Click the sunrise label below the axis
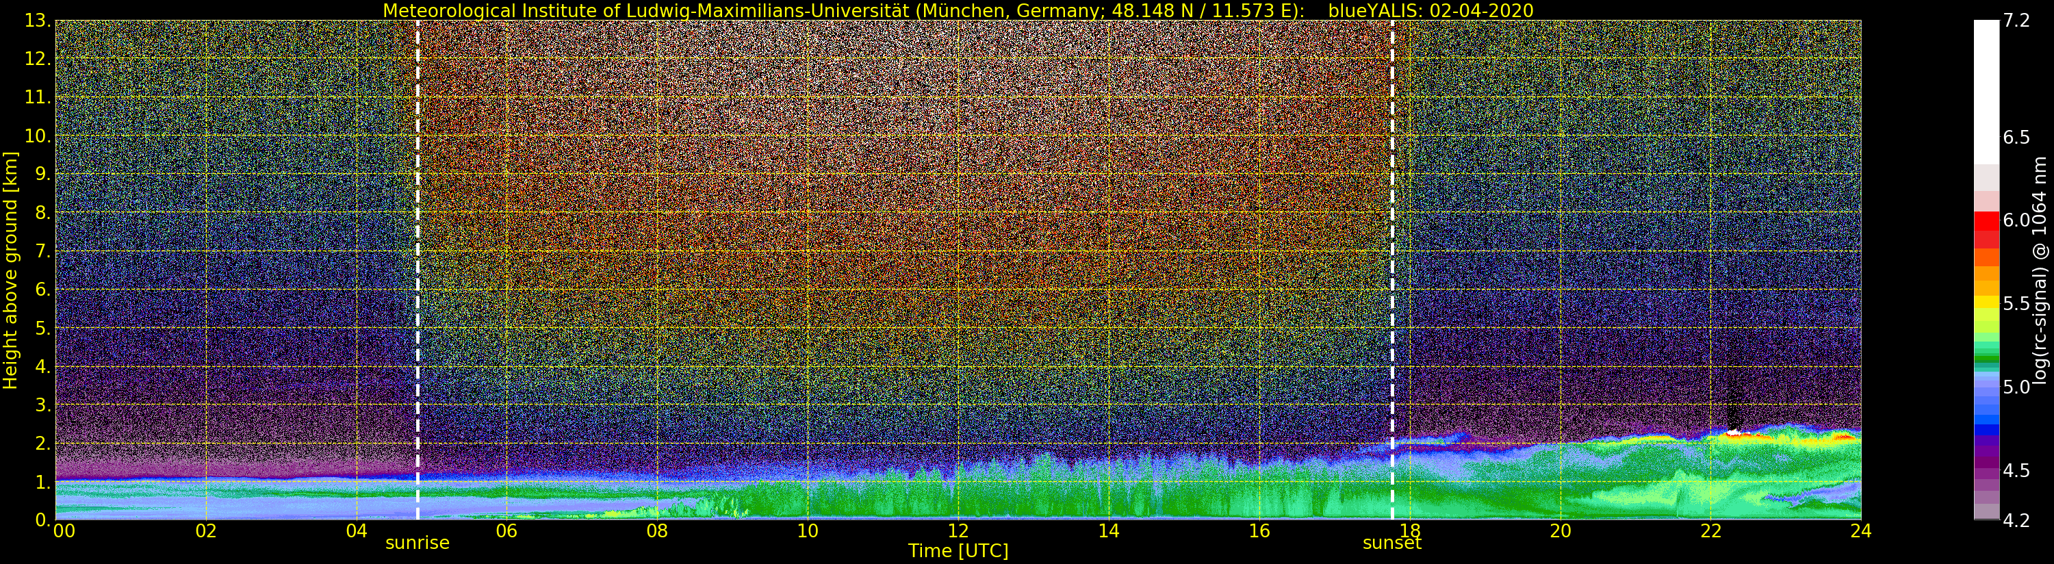2054x564 pixels. pyautogui.click(x=417, y=543)
